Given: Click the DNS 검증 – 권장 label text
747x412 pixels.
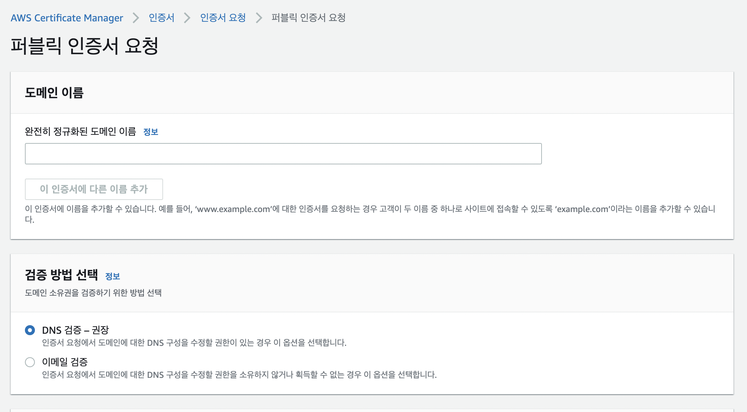Looking at the screenshot, I should point(75,330).
